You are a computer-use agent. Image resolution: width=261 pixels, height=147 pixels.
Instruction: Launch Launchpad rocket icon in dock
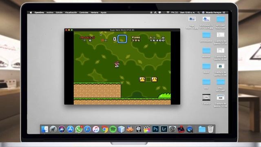click(x=53, y=129)
